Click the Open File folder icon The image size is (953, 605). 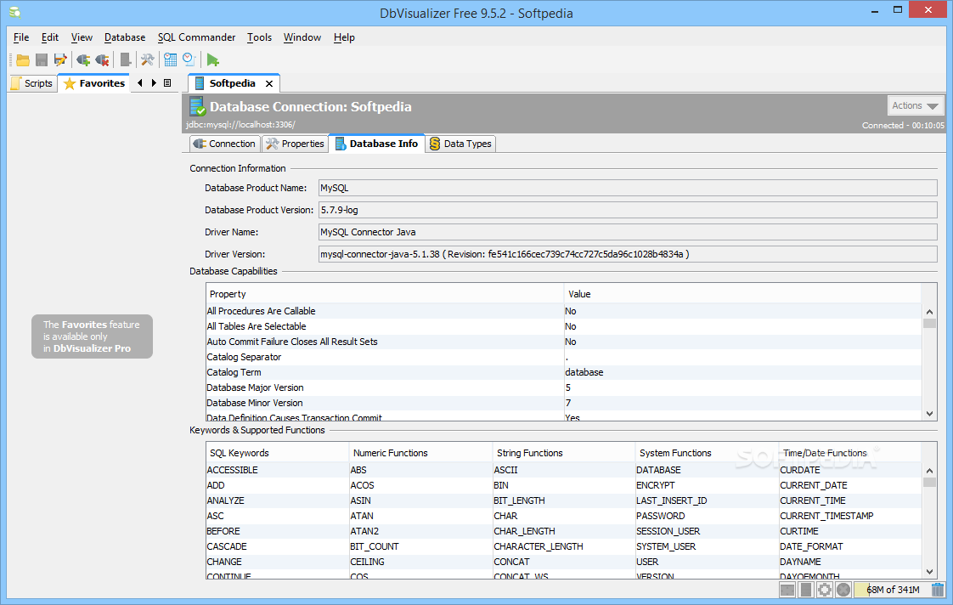coord(23,59)
